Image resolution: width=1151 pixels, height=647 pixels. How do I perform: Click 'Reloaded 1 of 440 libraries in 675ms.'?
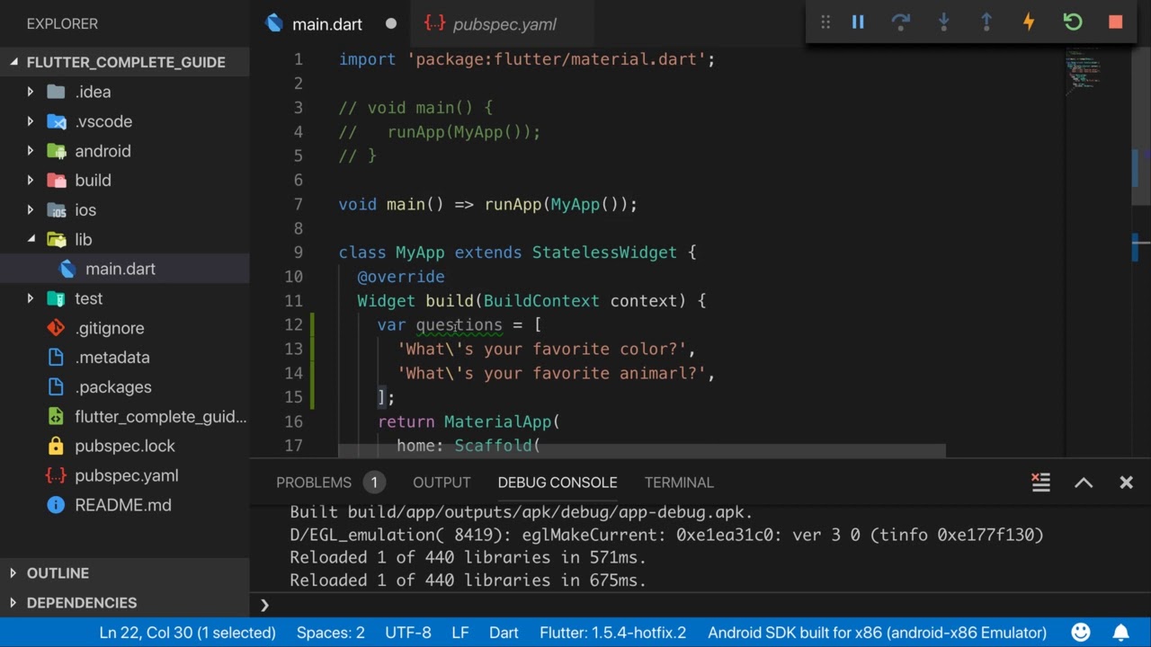(468, 581)
